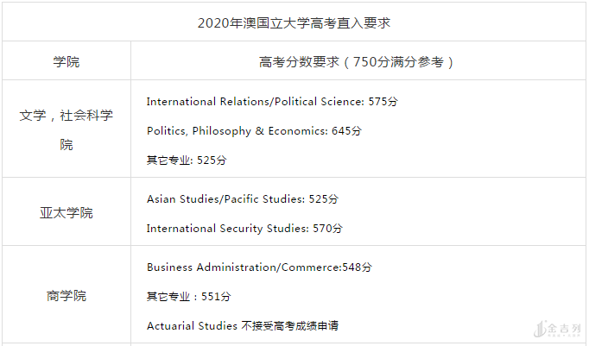Click Business Administration/Commerce entry

click(244, 267)
